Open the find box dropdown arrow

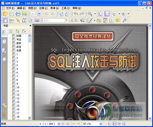click(x=66, y=20)
